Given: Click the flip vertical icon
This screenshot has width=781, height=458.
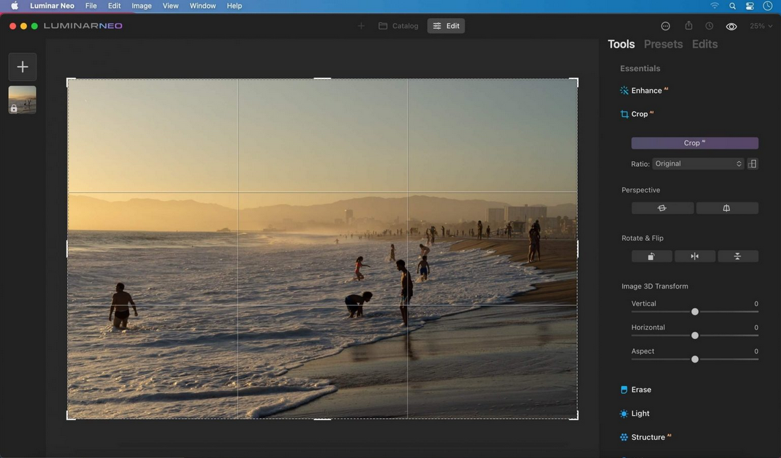Looking at the screenshot, I should point(738,256).
